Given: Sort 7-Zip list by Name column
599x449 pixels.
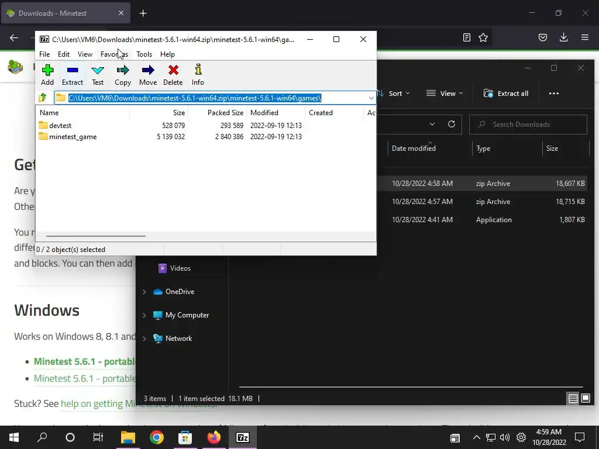Looking at the screenshot, I should click(x=82, y=113).
